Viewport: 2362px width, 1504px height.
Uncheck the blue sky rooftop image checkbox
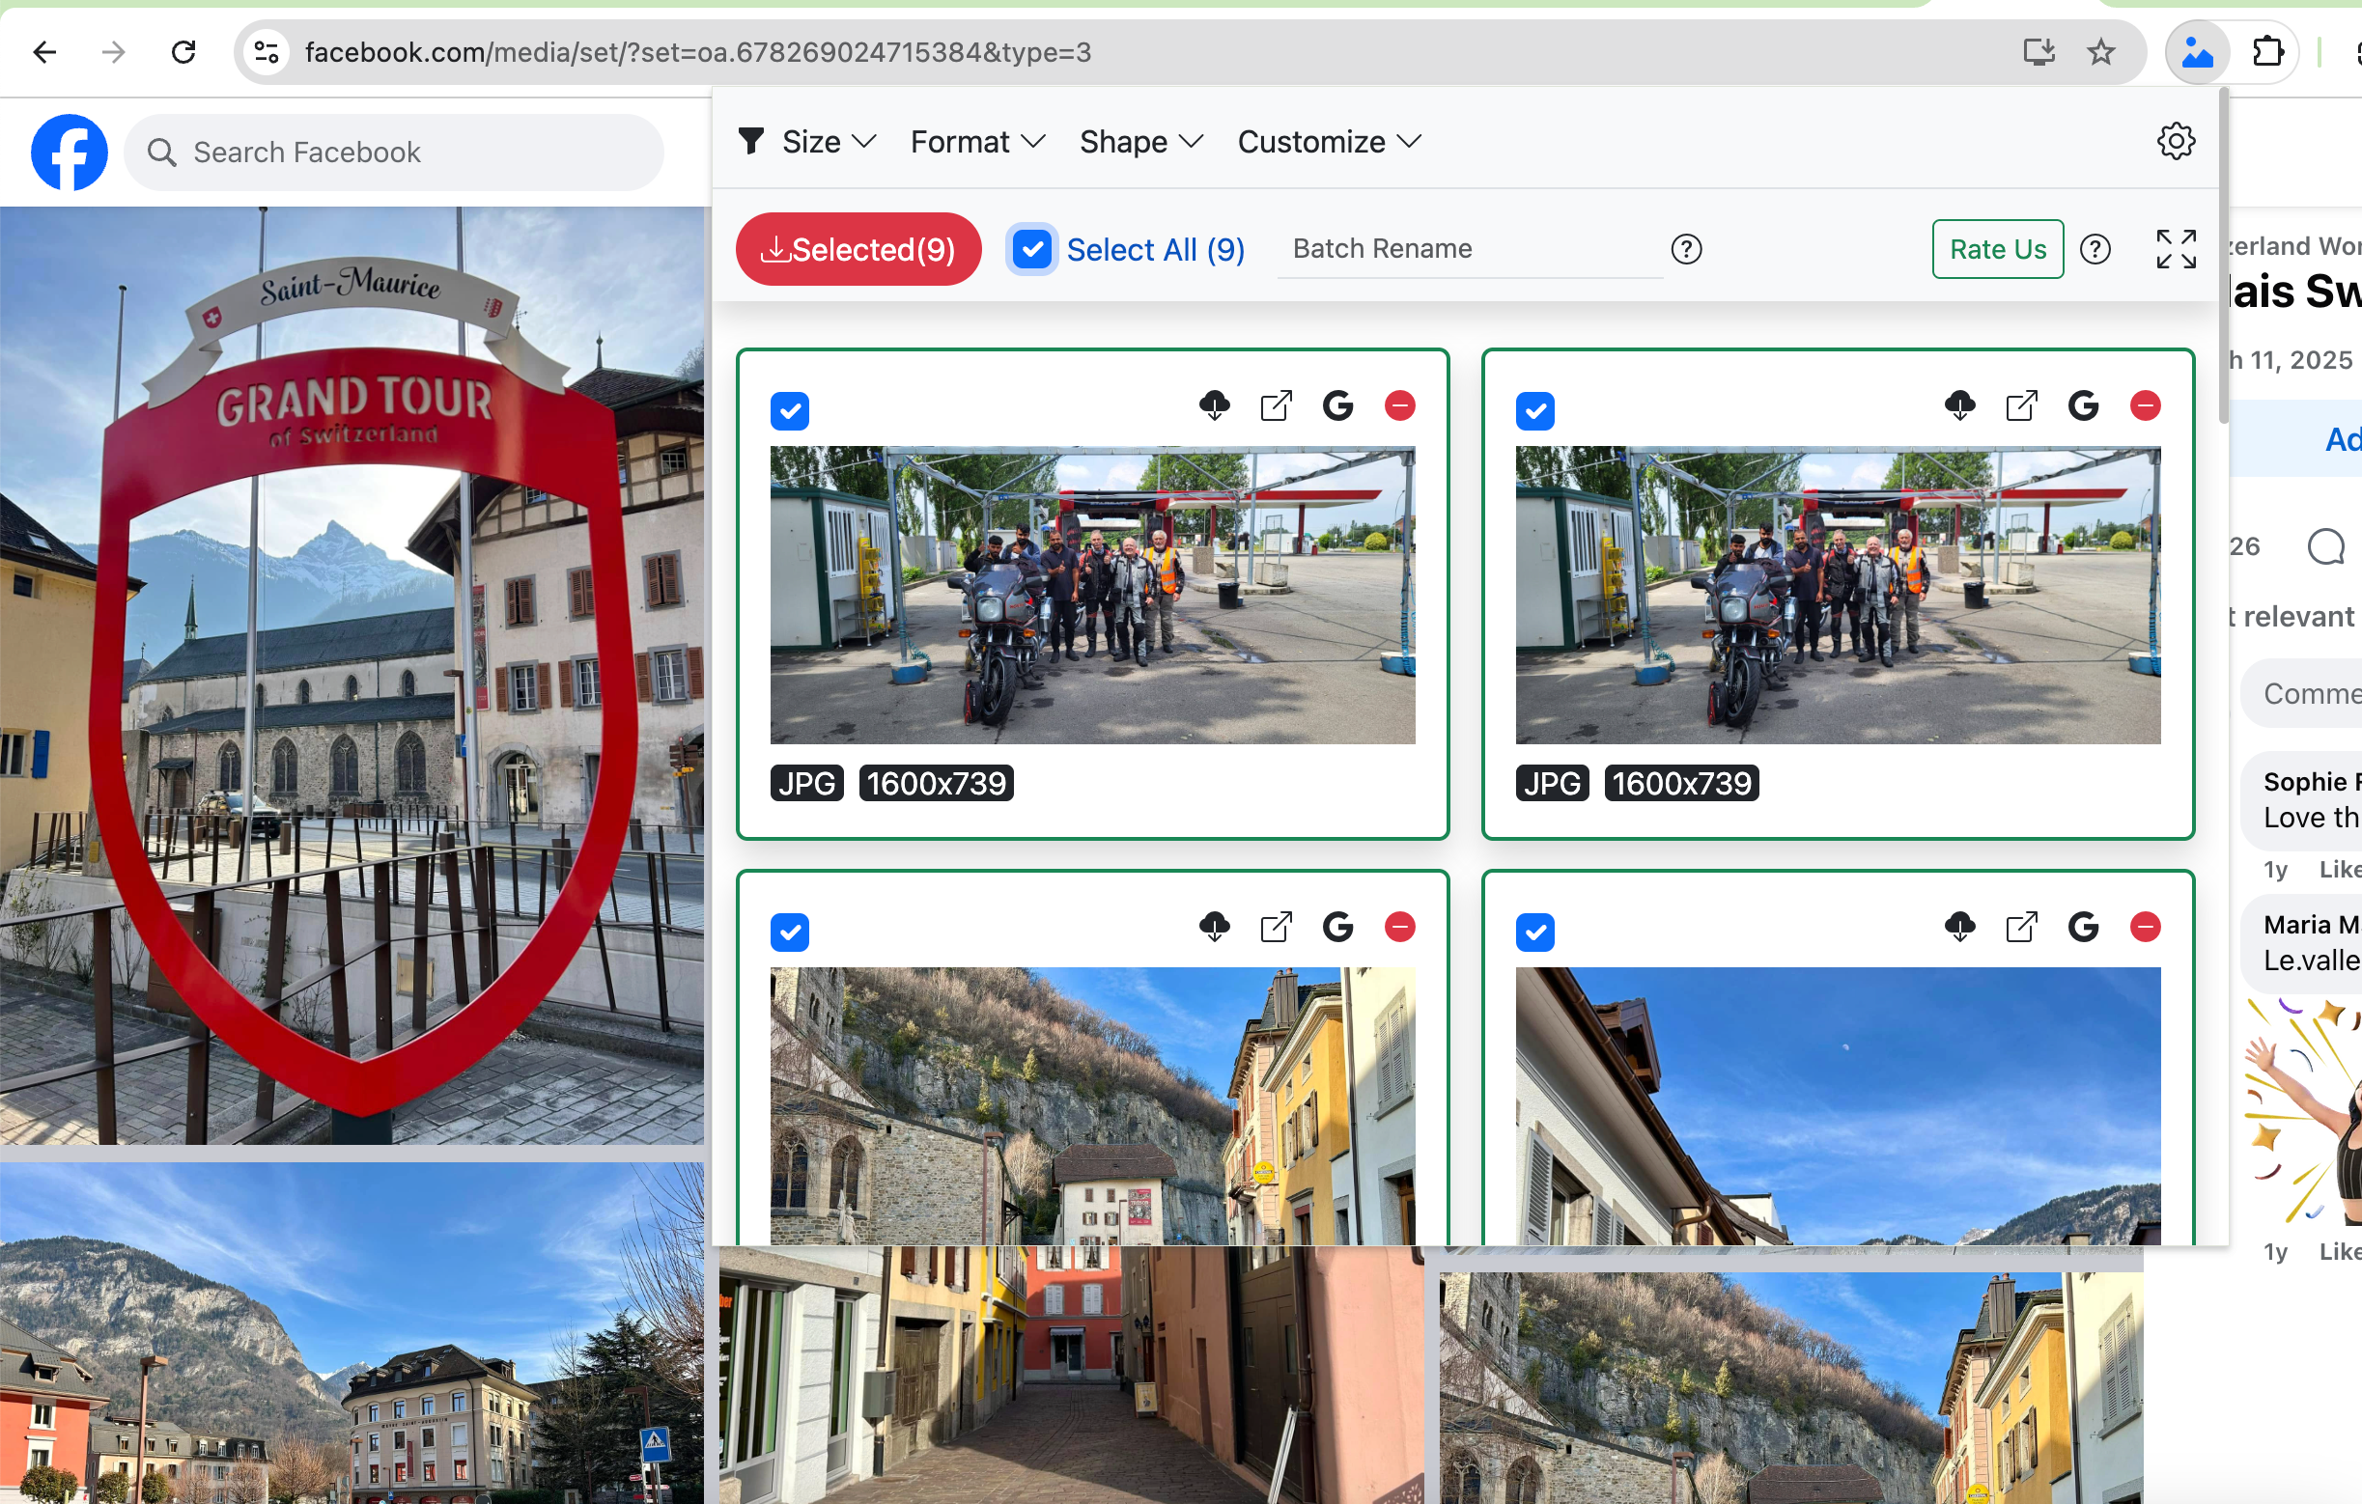[1535, 933]
